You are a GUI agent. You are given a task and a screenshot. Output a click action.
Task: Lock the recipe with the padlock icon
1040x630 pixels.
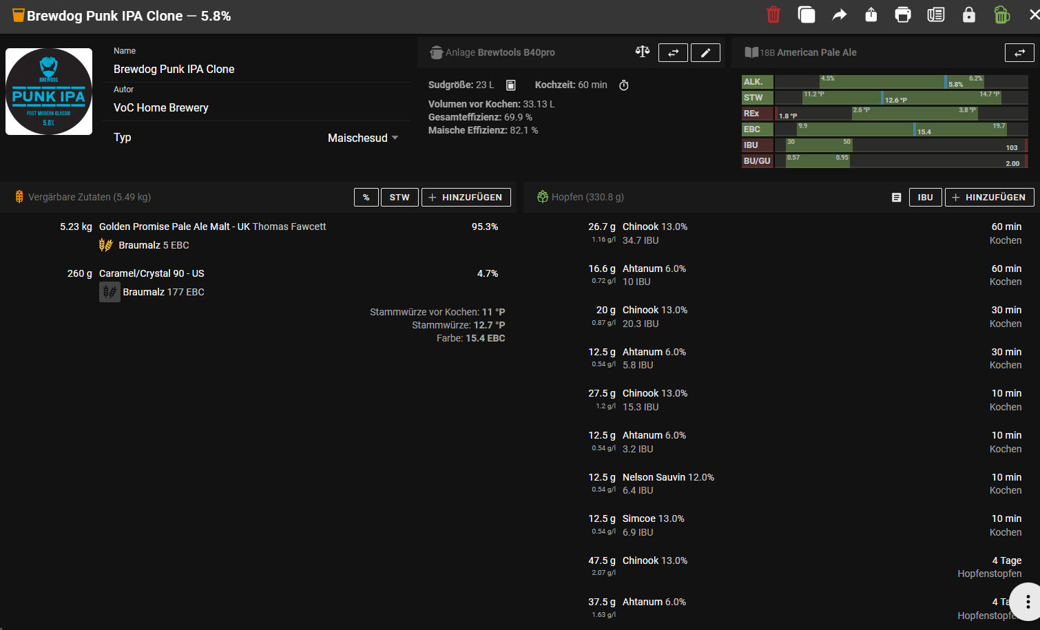coord(968,14)
